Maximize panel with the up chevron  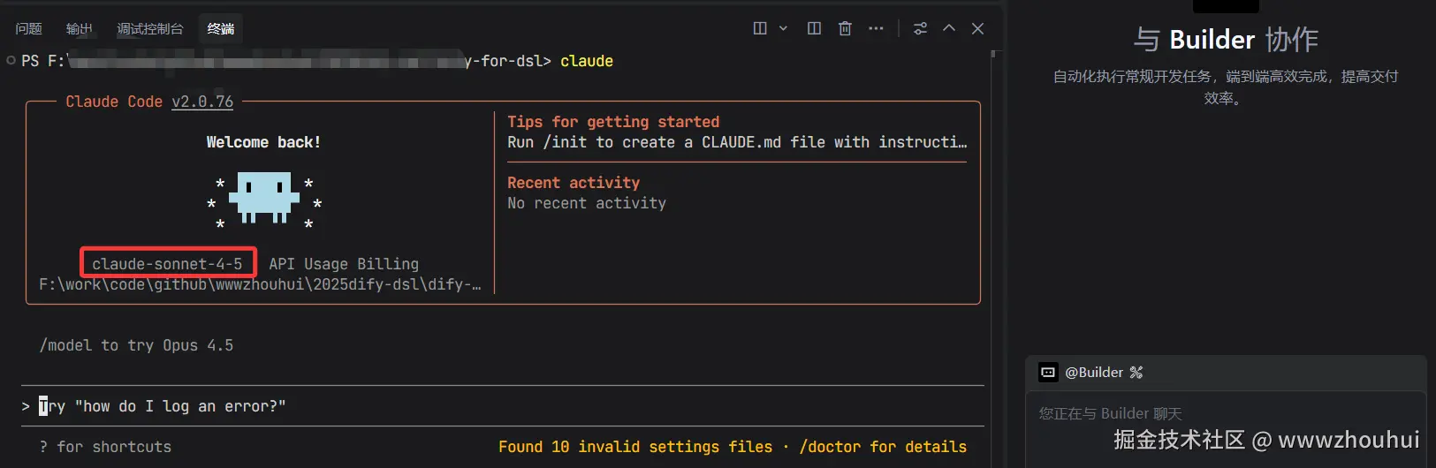click(949, 28)
